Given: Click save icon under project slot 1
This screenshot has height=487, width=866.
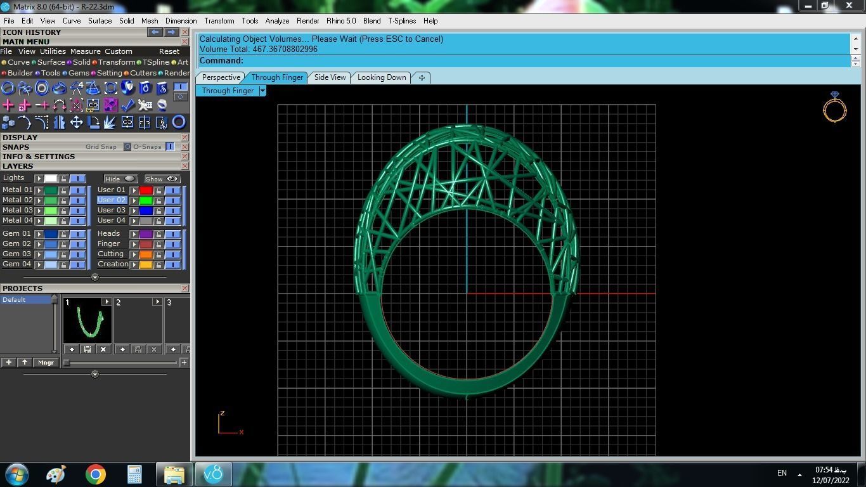Looking at the screenshot, I should [x=87, y=349].
